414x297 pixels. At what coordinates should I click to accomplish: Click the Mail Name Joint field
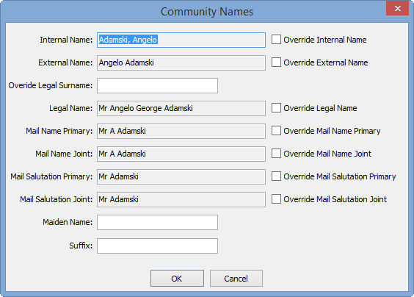pos(181,154)
